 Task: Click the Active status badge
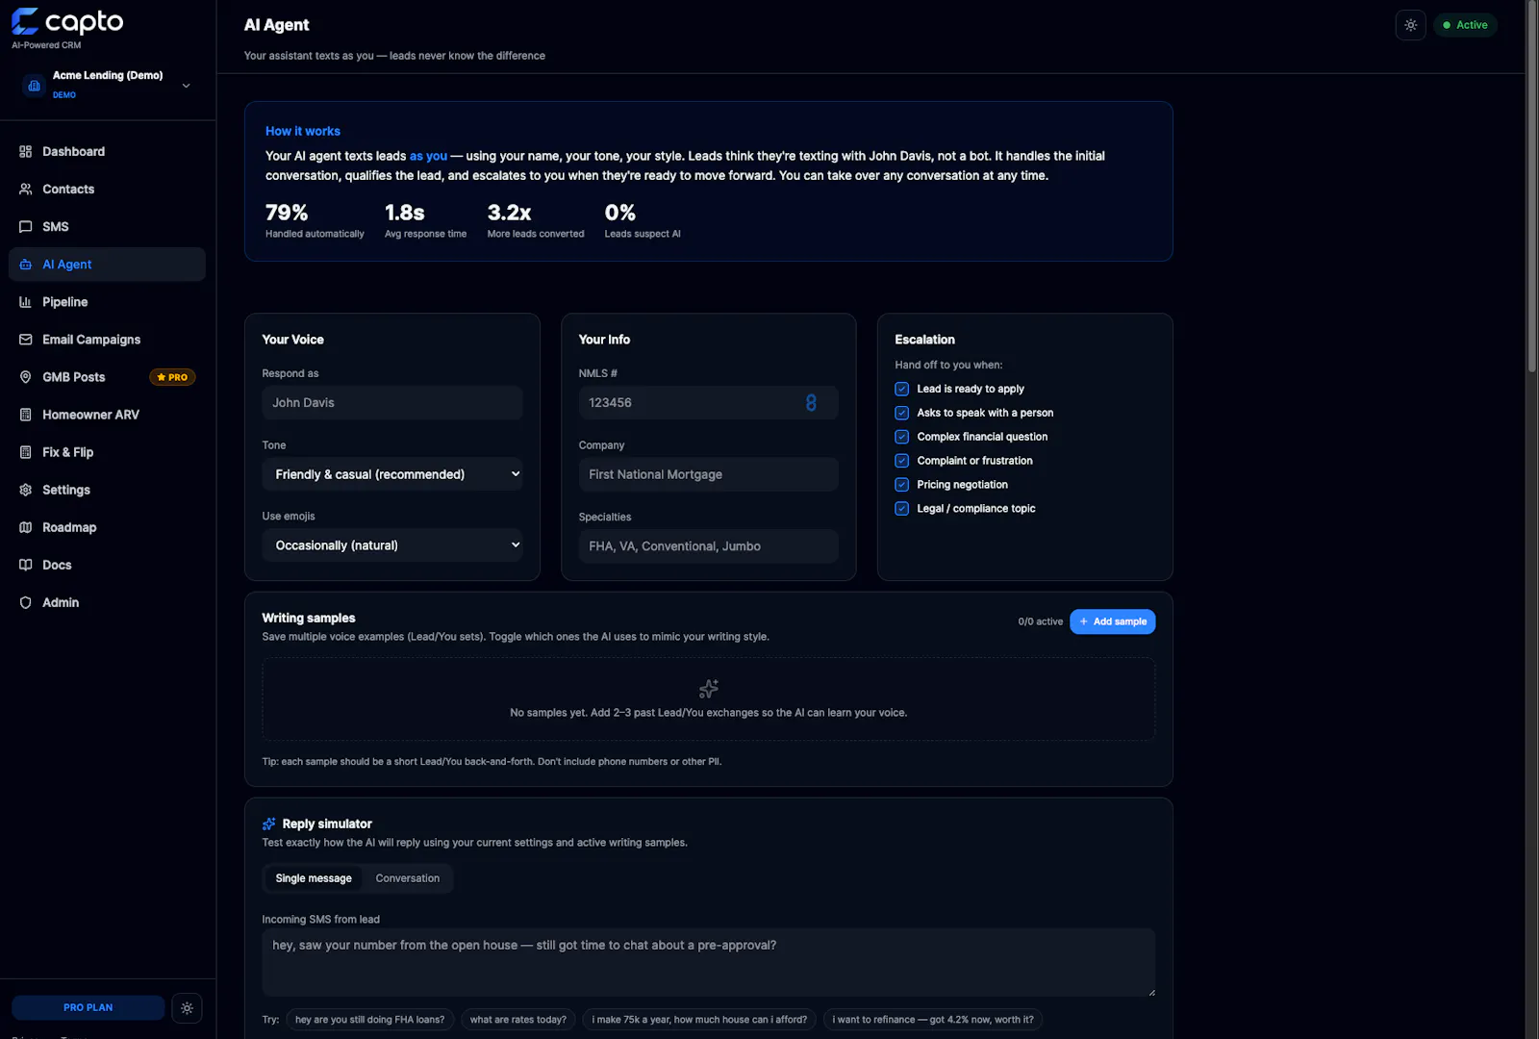1465,25
